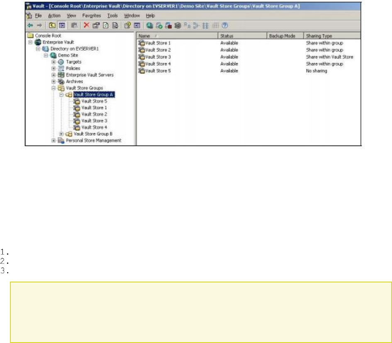
Task: Click the Vault Store 1 icon in list
Action: click(142, 43)
